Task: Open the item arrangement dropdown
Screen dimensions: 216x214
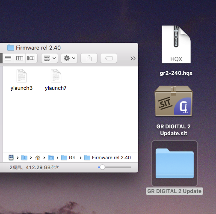Action: [x=50, y=58]
